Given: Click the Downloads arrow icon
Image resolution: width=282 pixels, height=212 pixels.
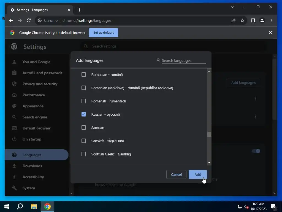Looking at the screenshot, I should click(14, 166).
